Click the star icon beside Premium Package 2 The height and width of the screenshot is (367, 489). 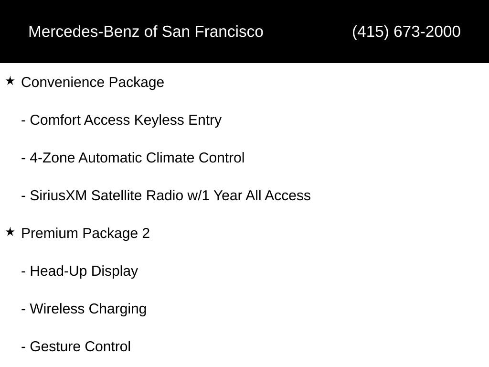[10, 232]
